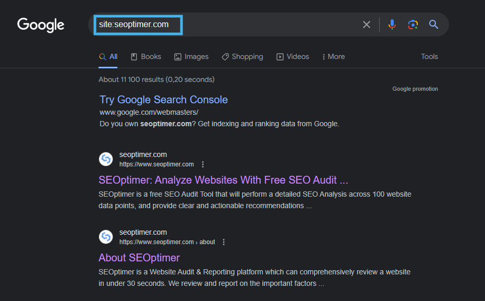Click SEOptimer favicon on About result

point(106,237)
